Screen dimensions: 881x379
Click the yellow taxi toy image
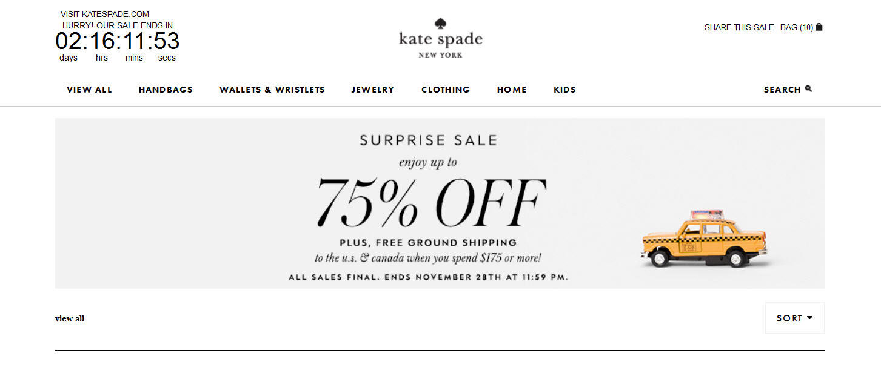703,239
